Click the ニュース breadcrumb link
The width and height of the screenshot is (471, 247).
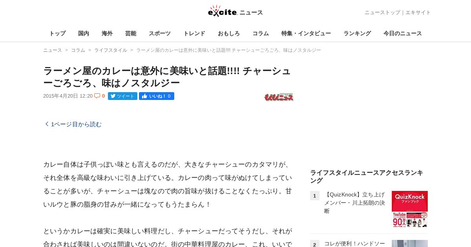[x=53, y=50]
